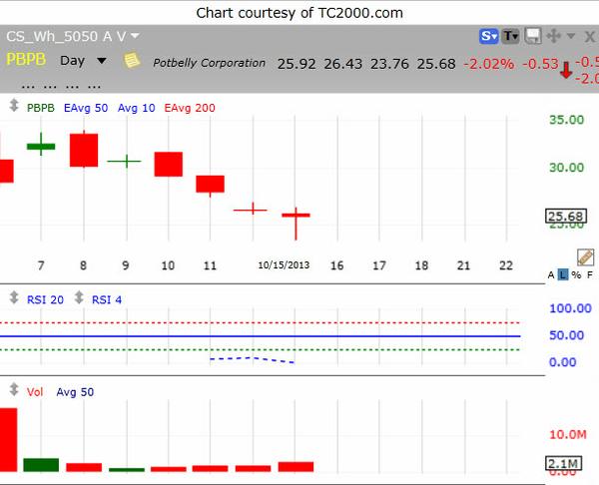Click the 30.00 price axis label
The width and height of the screenshot is (599, 485).
pos(566,168)
